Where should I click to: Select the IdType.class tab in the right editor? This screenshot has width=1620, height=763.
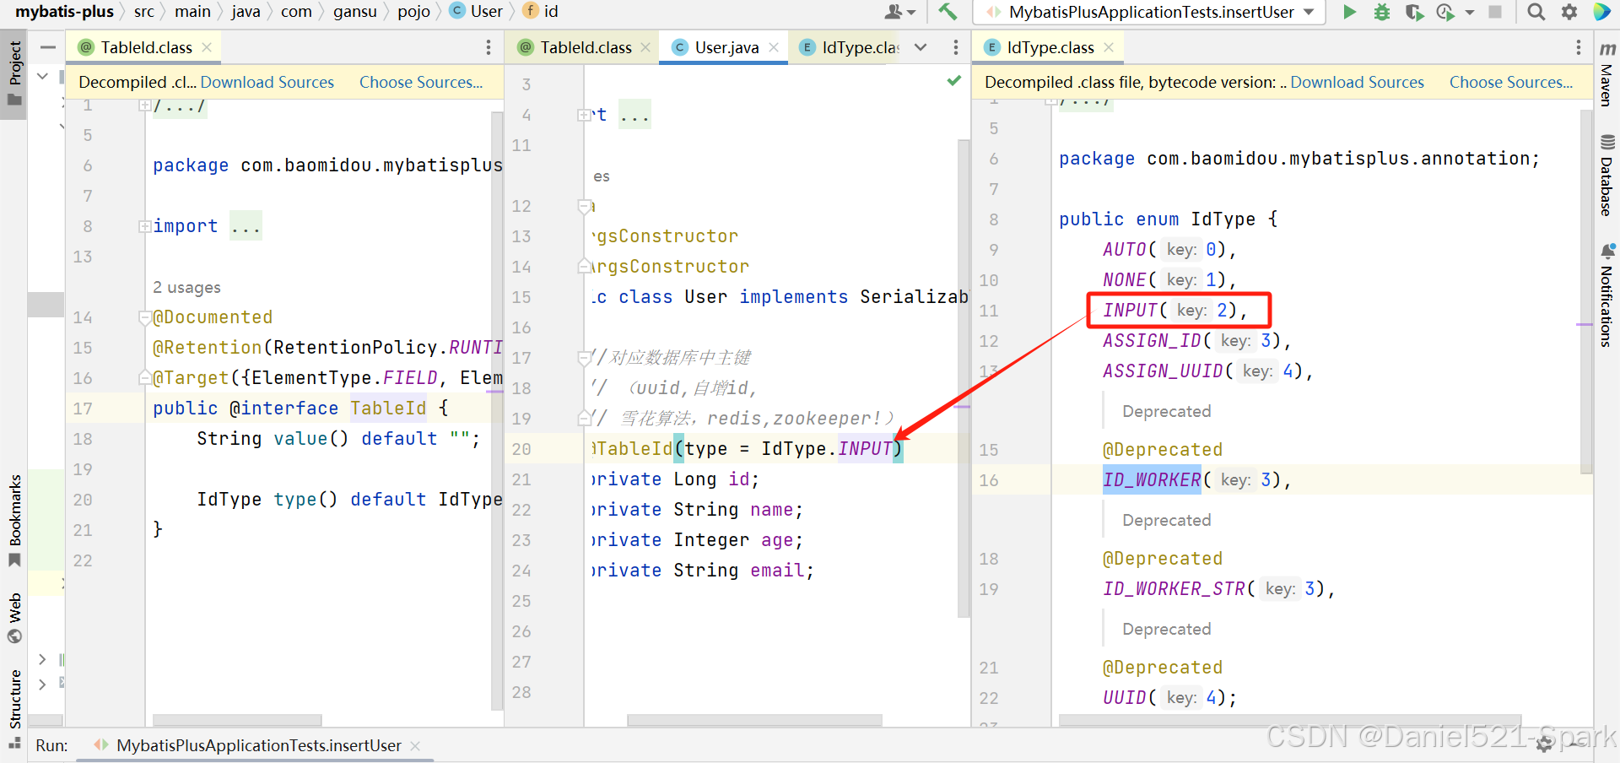coord(1048,47)
